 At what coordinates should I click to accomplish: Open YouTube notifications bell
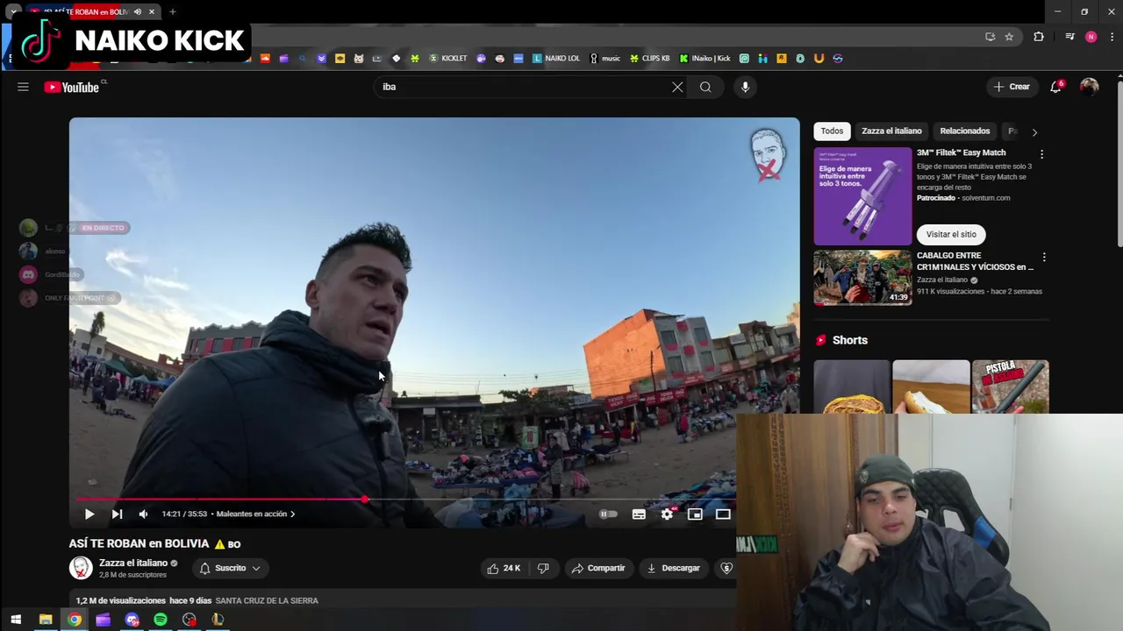(1056, 87)
